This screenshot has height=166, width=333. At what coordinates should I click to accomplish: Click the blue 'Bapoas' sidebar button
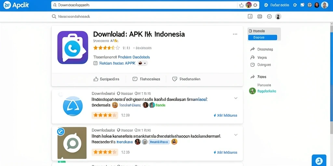coord(262,38)
